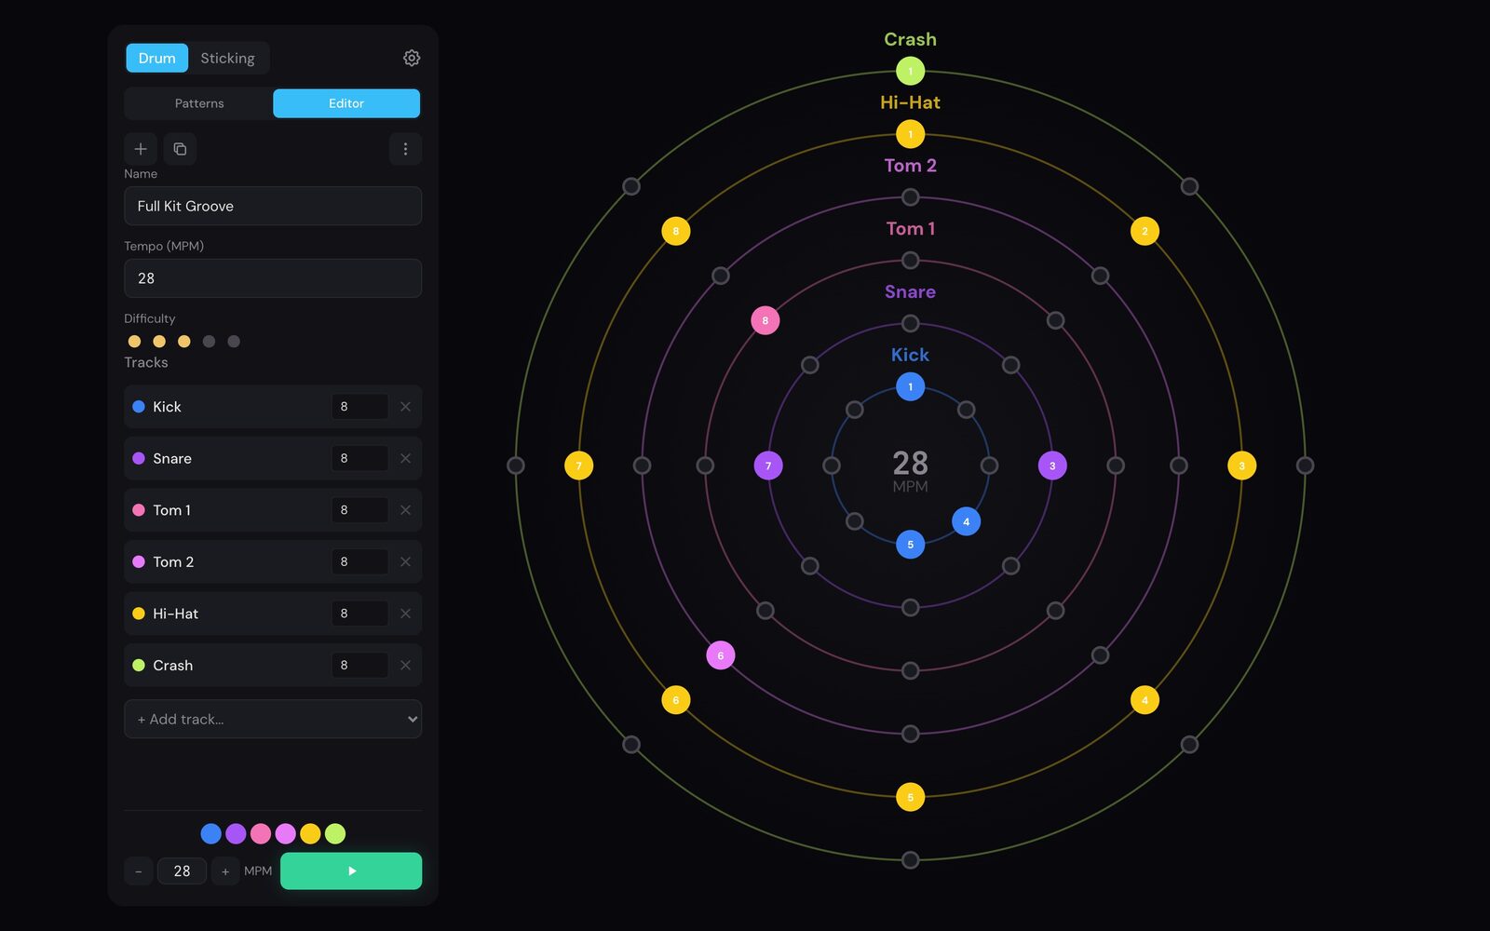Activate empty Crash node at bottom
This screenshot has height=931, width=1490.
[910, 860]
